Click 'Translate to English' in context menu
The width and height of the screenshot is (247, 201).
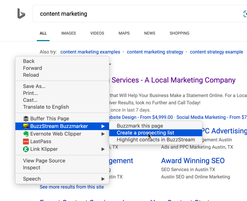coord(46,107)
